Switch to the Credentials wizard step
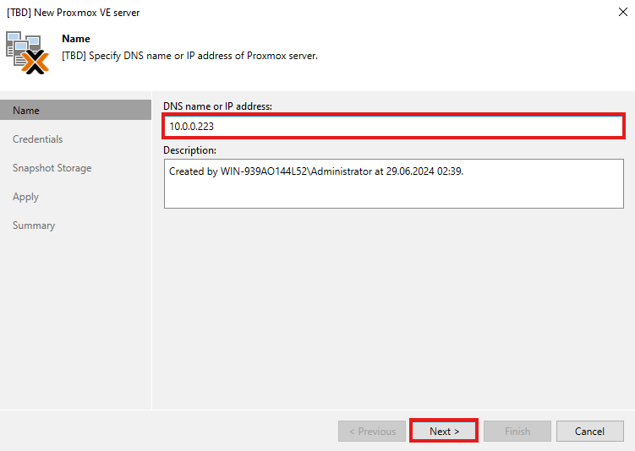The height and width of the screenshot is (451, 635). coord(38,139)
